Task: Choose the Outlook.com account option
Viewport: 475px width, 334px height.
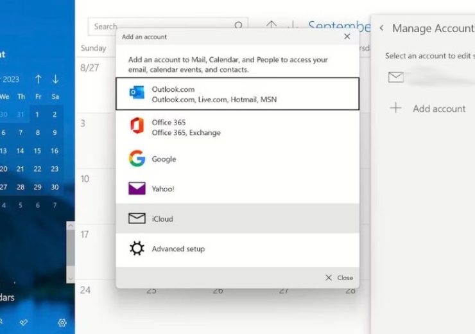Action: pyautogui.click(x=237, y=94)
